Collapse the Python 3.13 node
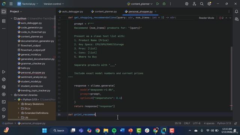This screenshot has width=240, height=135. [x=15, y=99]
